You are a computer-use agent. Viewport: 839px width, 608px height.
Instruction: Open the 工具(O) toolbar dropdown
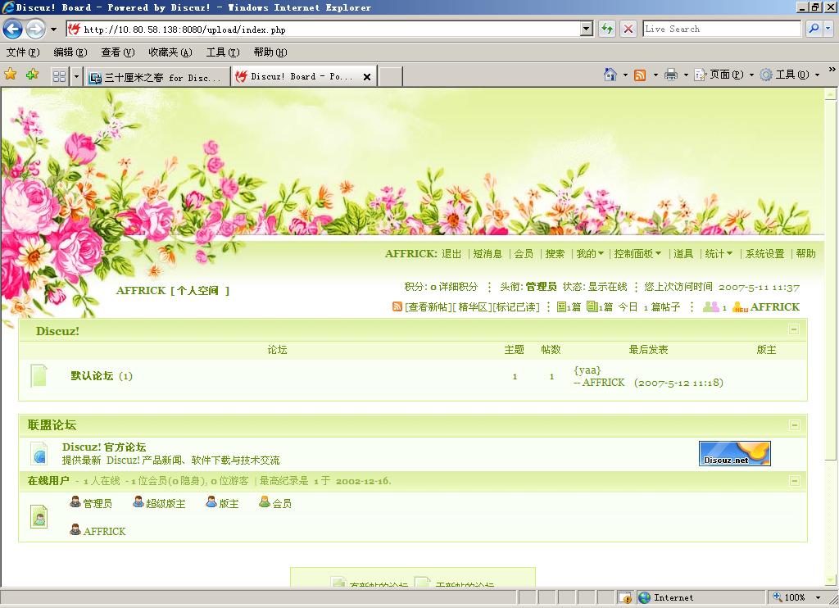click(817, 75)
